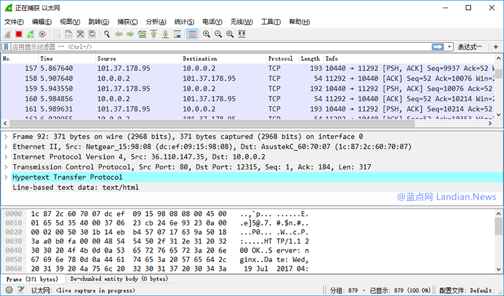Expand the Ethernet II details node
Image resolution: width=504 pixels, height=296 pixels.
pyautogui.click(x=6, y=147)
